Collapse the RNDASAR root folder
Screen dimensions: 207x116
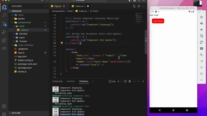click(10, 11)
